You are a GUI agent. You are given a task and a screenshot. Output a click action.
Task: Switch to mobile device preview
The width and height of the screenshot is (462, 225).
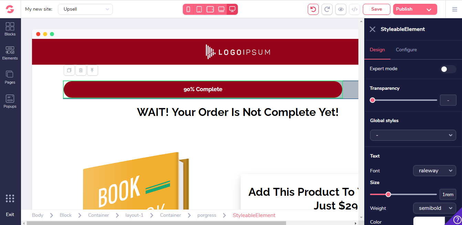pos(188,9)
